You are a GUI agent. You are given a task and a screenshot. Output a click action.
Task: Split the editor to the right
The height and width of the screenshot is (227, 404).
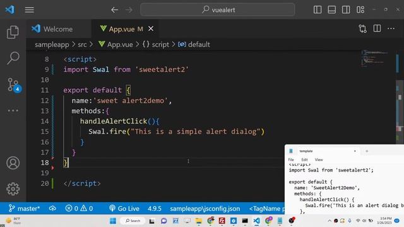coord(377,28)
